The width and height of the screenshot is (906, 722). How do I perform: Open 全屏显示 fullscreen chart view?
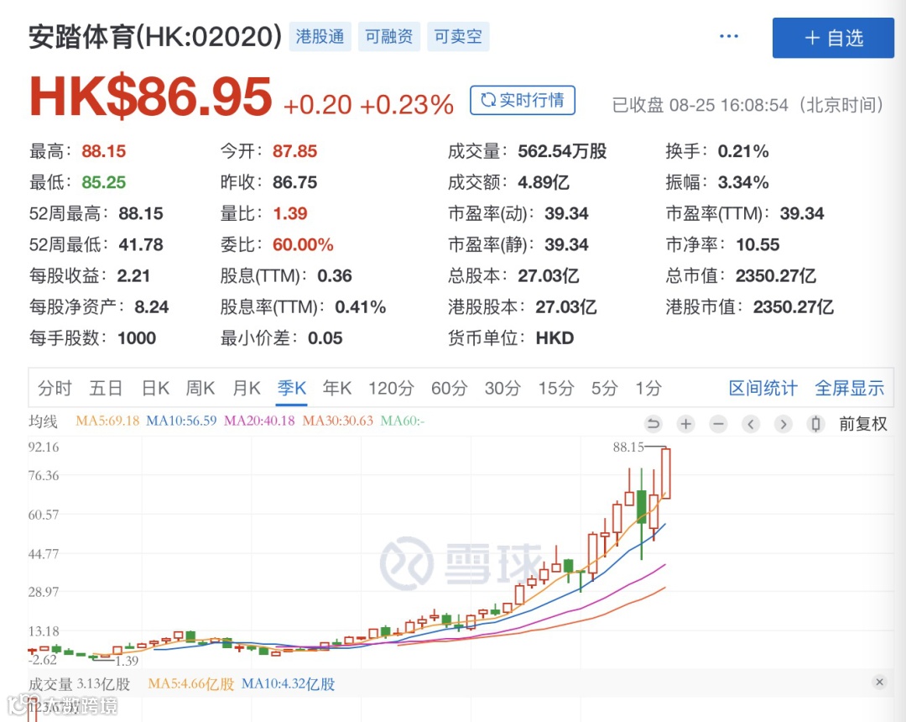pos(849,388)
